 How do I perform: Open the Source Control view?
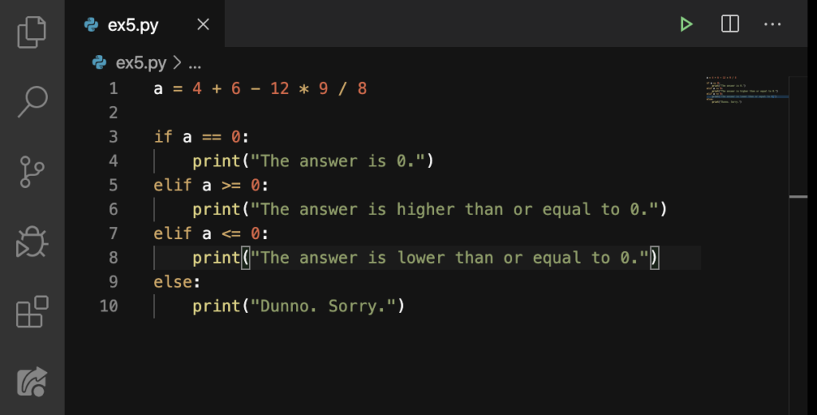(32, 171)
